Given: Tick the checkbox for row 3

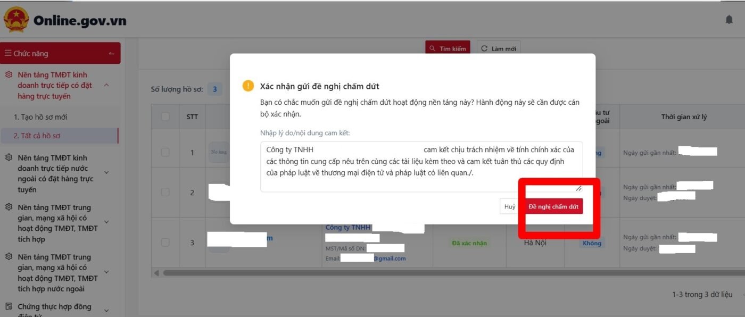Looking at the screenshot, I should (x=165, y=243).
